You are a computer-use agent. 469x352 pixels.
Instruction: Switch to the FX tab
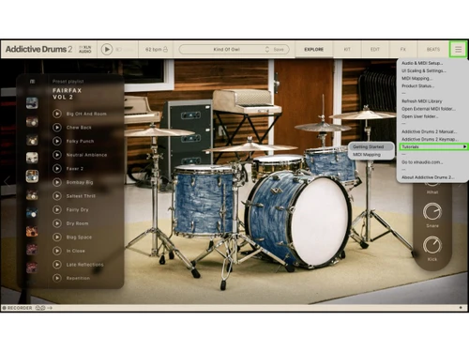(x=403, y=50)
